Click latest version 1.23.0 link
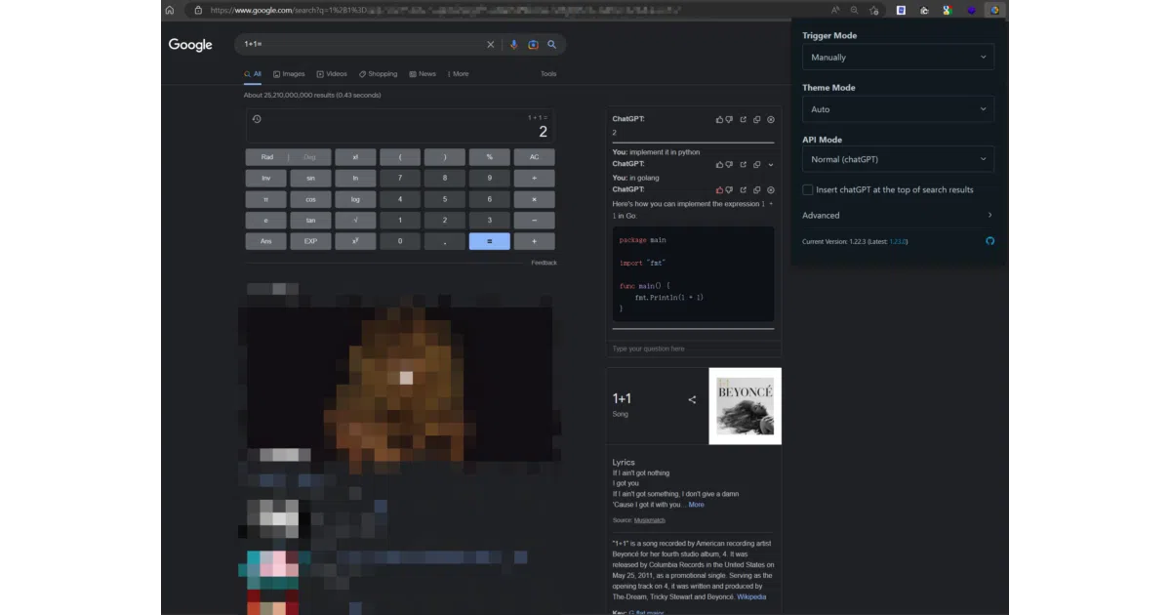Image resolution: width=1171 pixels, height=615 pixels. click(x=898, y=241)
